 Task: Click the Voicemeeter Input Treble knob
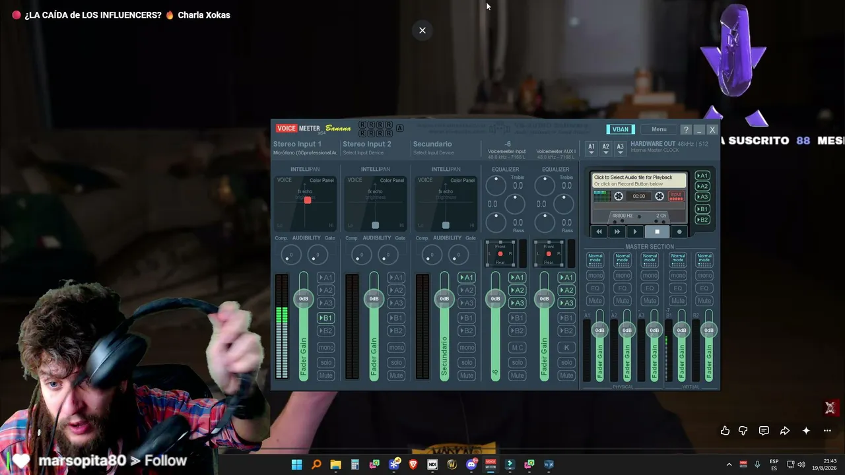click(x=496, y=185)
